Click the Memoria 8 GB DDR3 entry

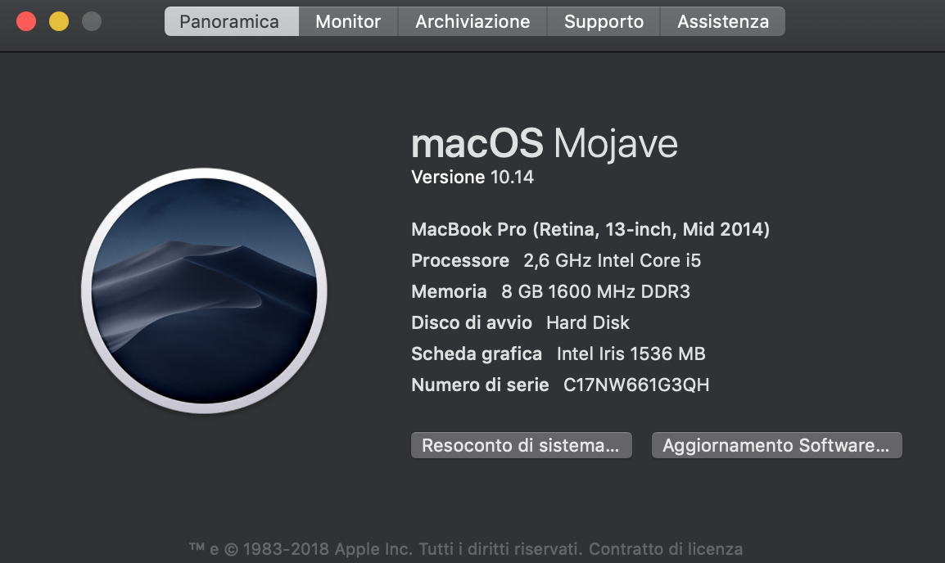pyautogui.click(x=551, y=291)
